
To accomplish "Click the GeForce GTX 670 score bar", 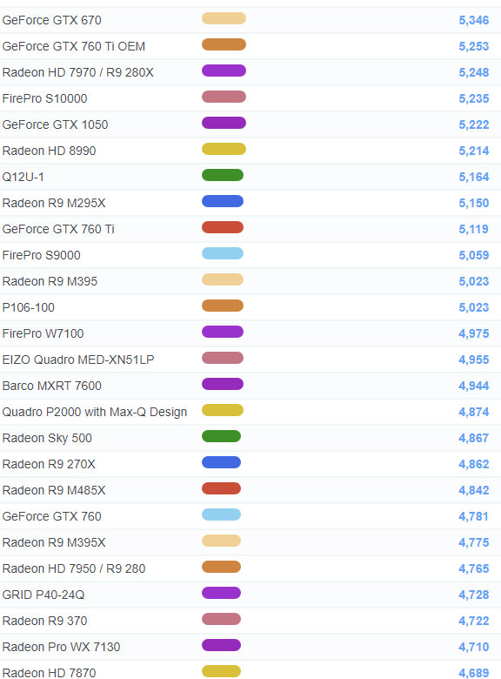I will point(224,18).
